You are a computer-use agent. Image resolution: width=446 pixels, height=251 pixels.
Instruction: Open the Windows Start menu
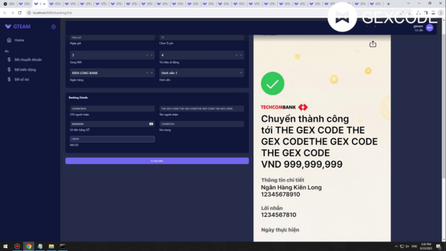(6, 246)
